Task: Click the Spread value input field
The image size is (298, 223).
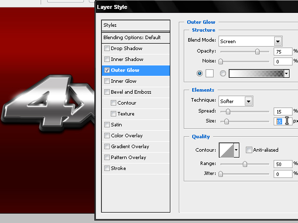Action: pyautogui.click(x=281, y=111)
